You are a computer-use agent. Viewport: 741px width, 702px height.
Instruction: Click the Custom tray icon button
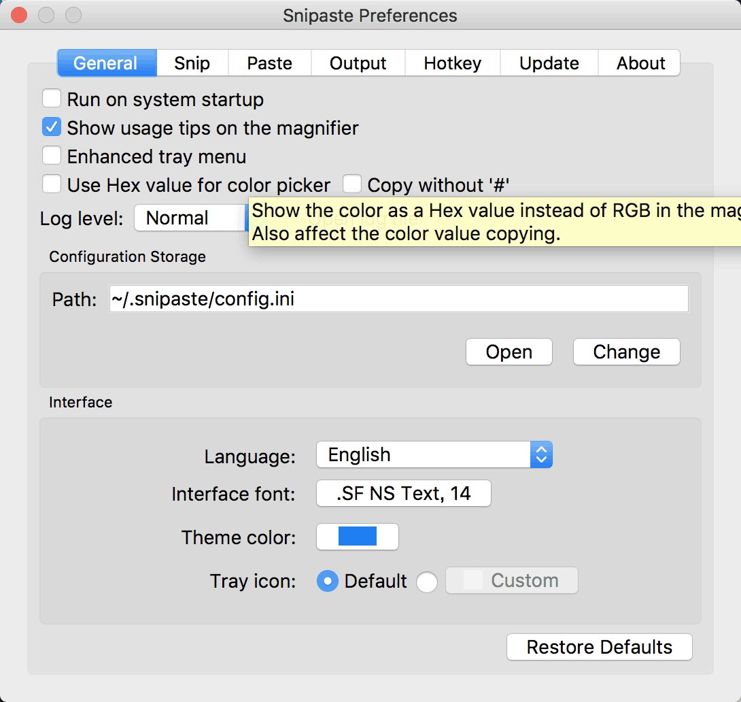click(x=512, y=580)
